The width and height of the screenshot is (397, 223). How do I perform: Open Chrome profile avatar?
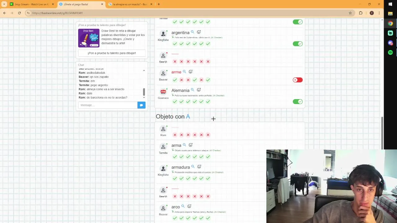tap(372, 13)
